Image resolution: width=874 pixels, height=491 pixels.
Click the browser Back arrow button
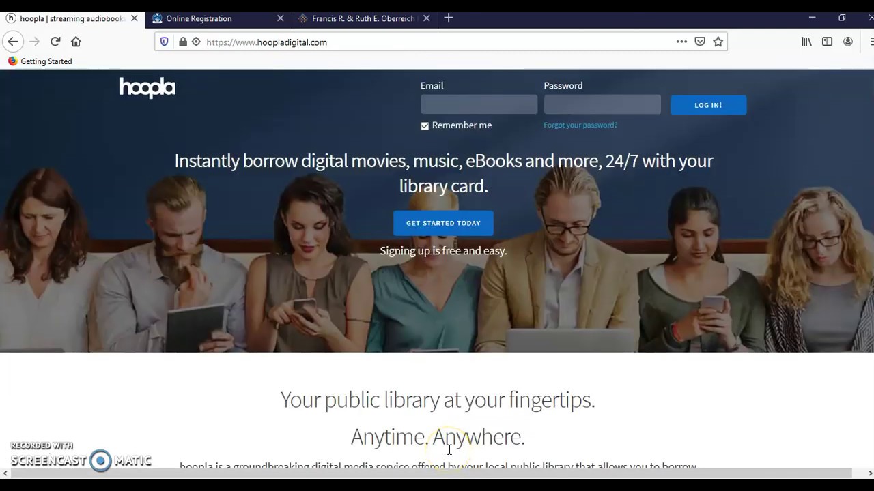pos(13,42)
